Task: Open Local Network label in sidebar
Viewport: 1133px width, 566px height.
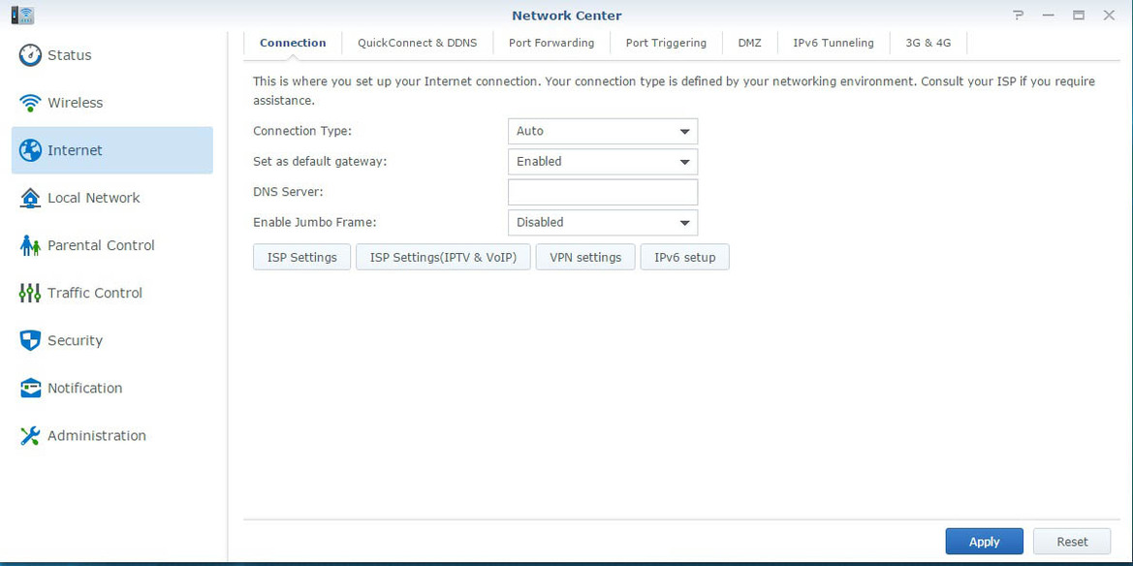Action: click(x=94, y=198)
